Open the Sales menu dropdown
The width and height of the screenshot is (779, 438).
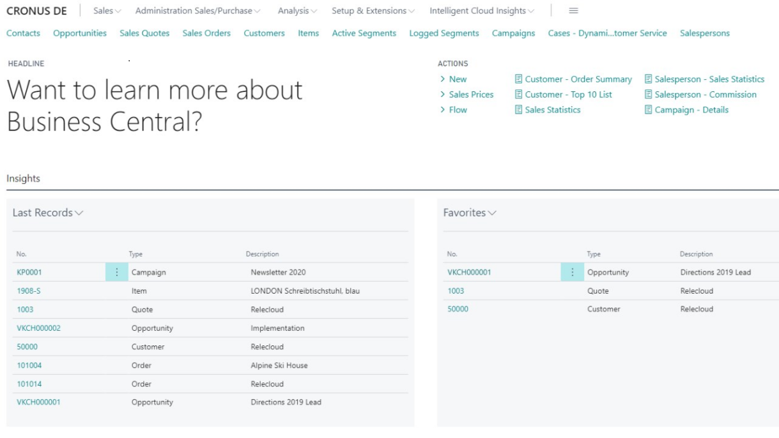[107, 11]
